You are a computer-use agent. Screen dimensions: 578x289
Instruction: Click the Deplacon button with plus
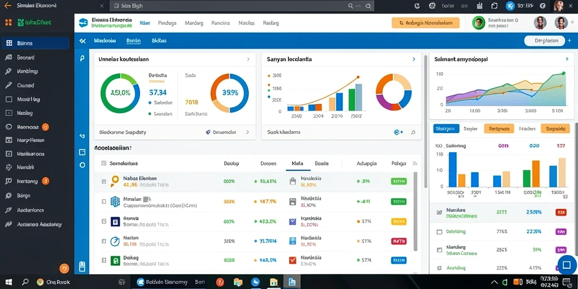coord(546,41)
